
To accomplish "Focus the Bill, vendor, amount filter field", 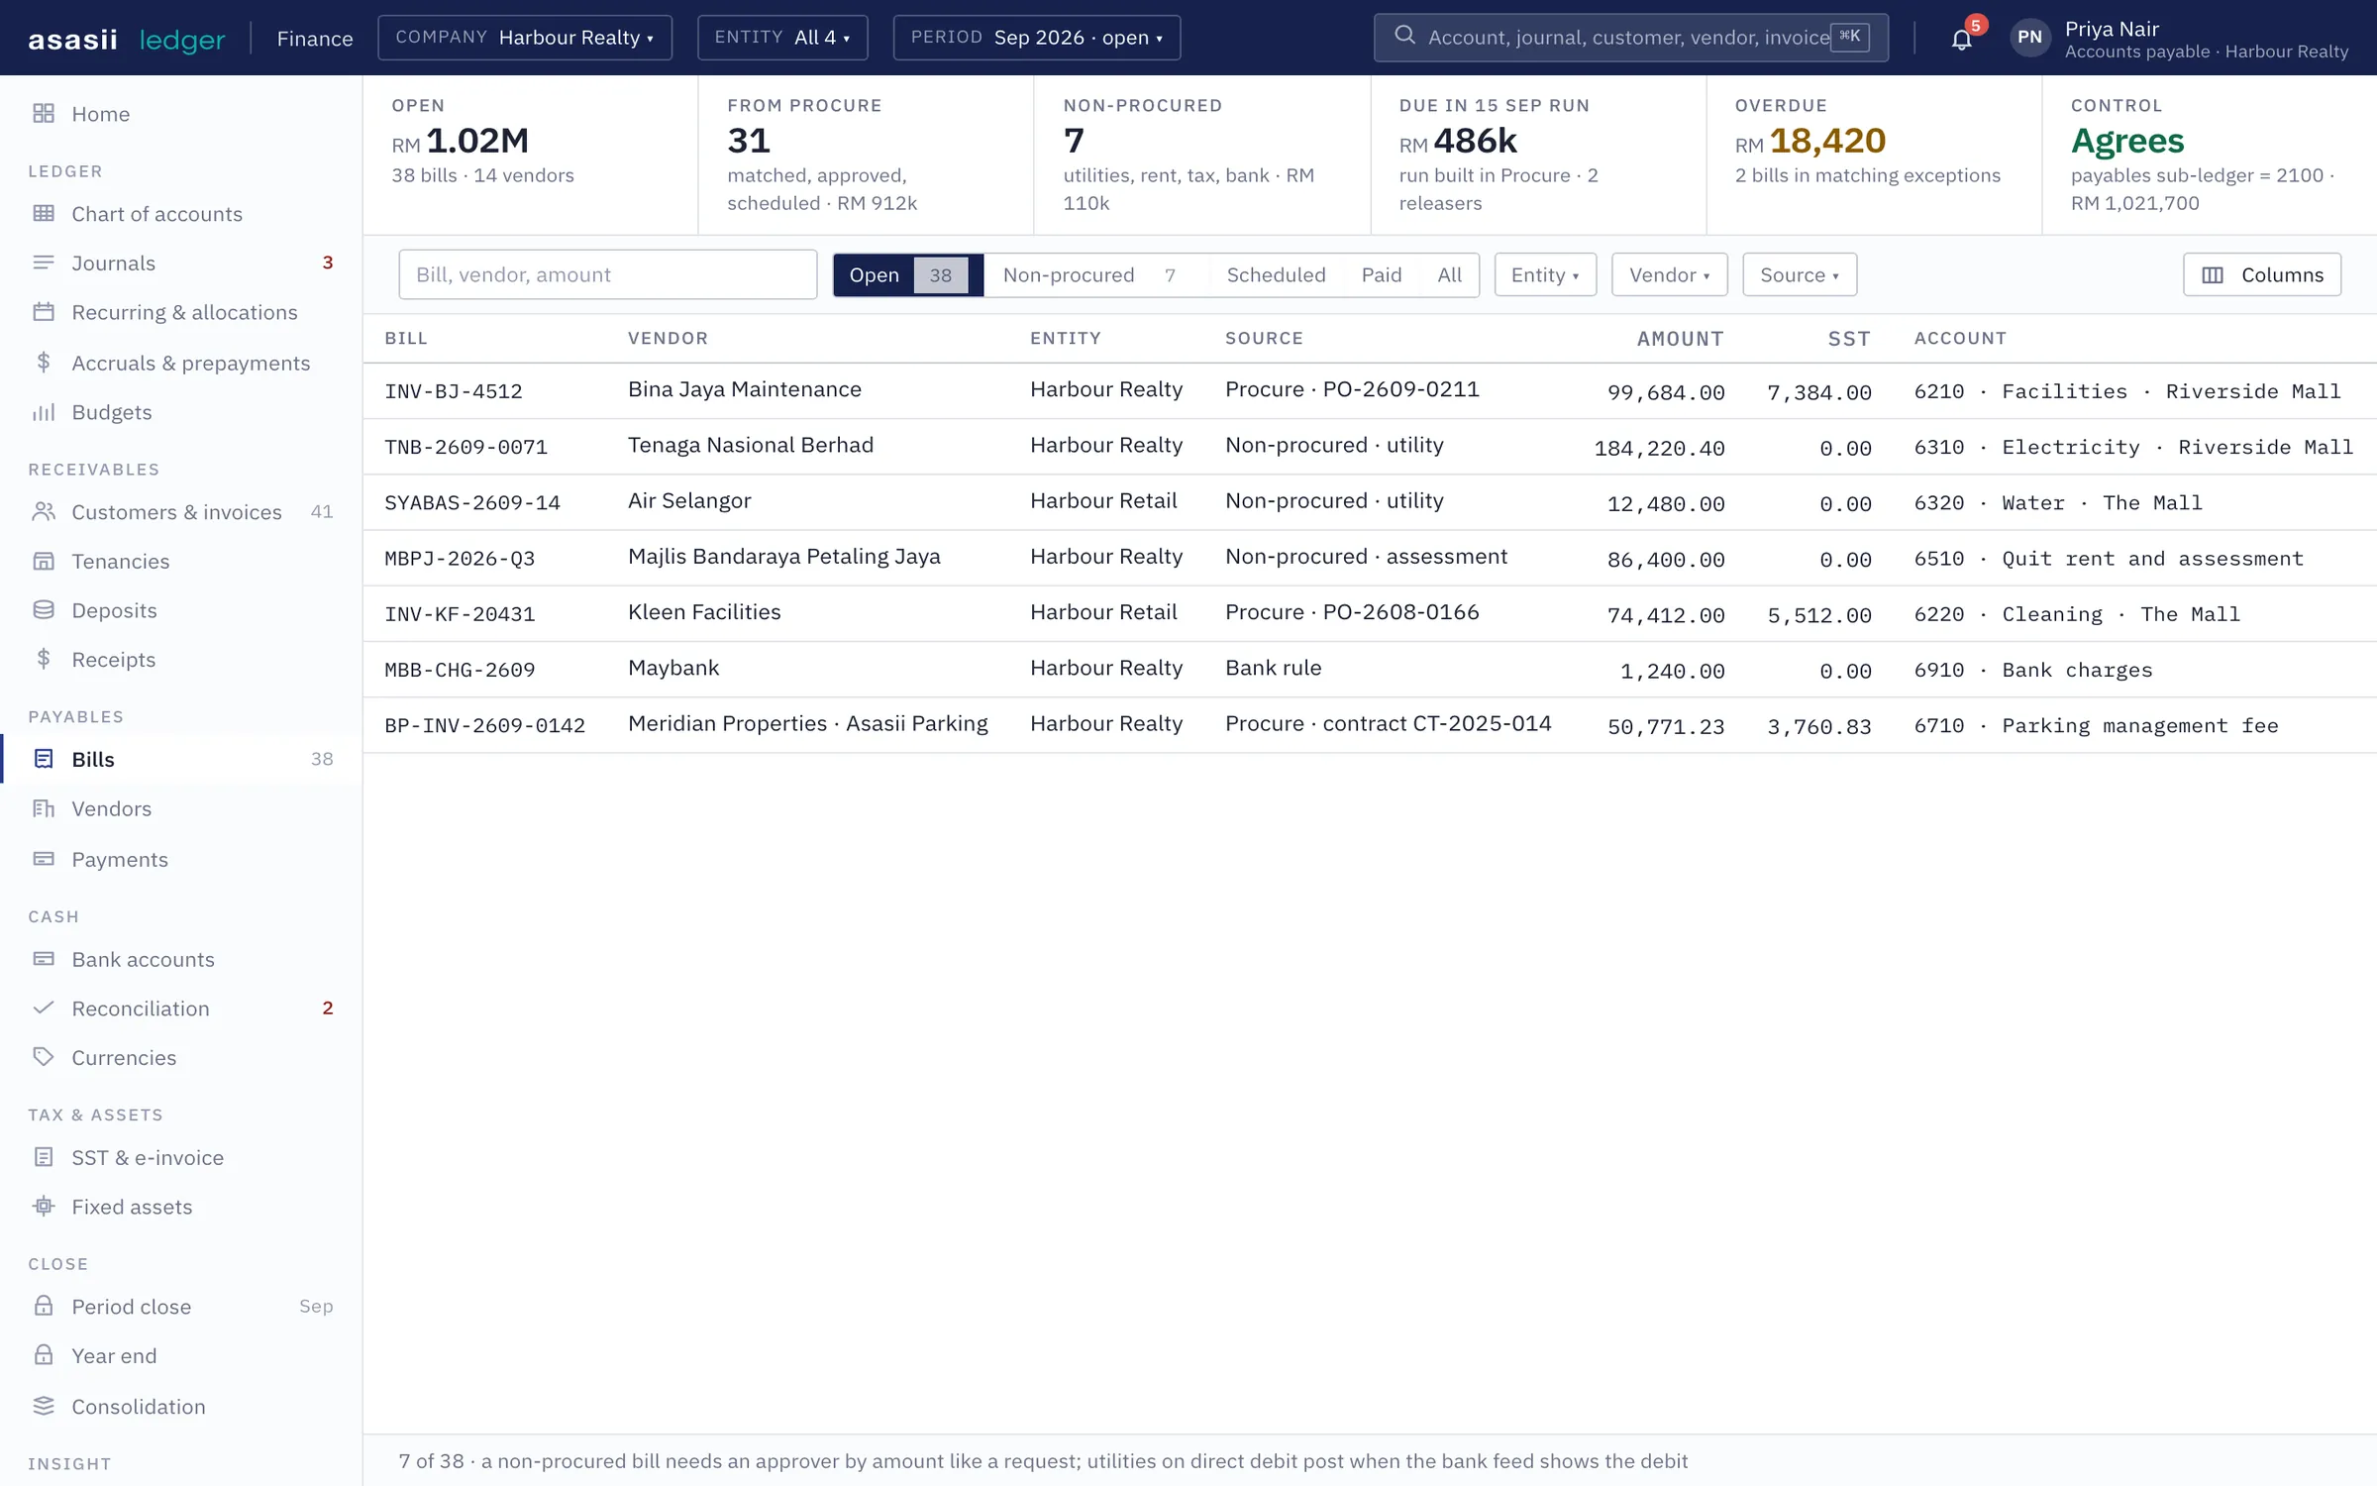I will click(608, 274).
